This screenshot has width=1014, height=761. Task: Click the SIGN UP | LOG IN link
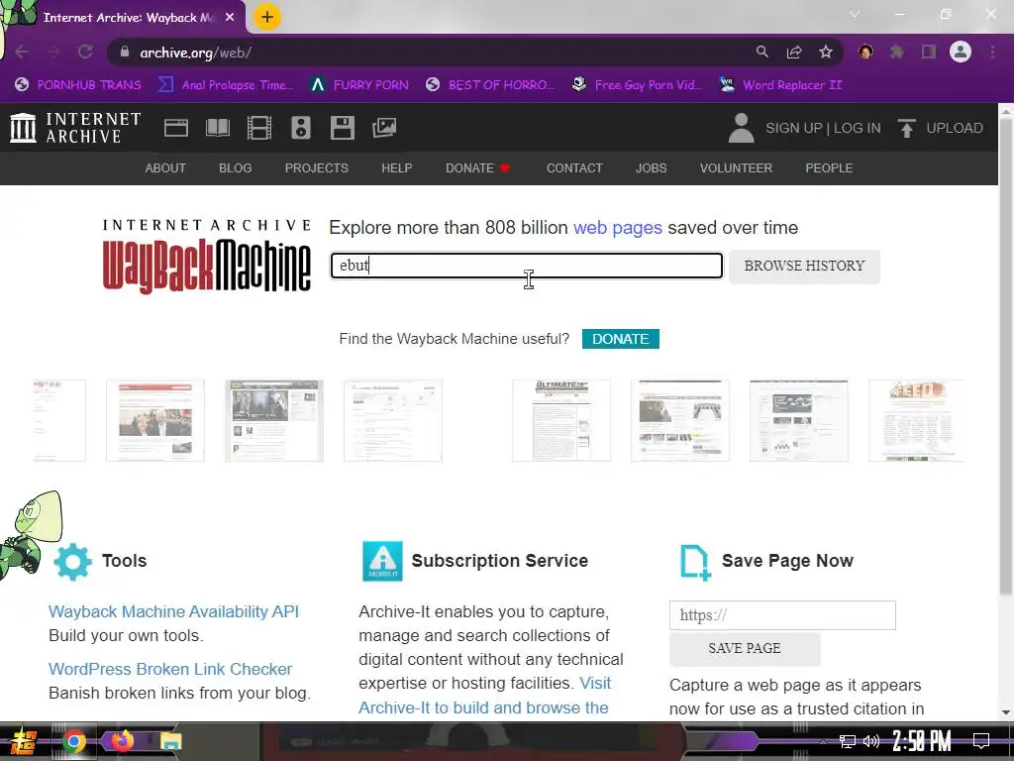tap(823, 128)
